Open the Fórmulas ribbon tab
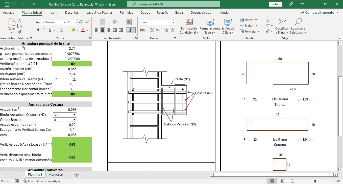The image size is (343, 184). [x=126, y=12]
